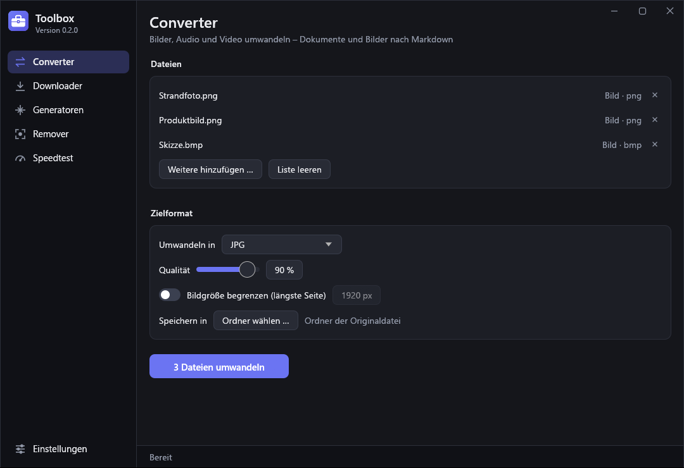Click the Remover focus-frame icon
Screen dimensions: 684x468
[20, 134]
